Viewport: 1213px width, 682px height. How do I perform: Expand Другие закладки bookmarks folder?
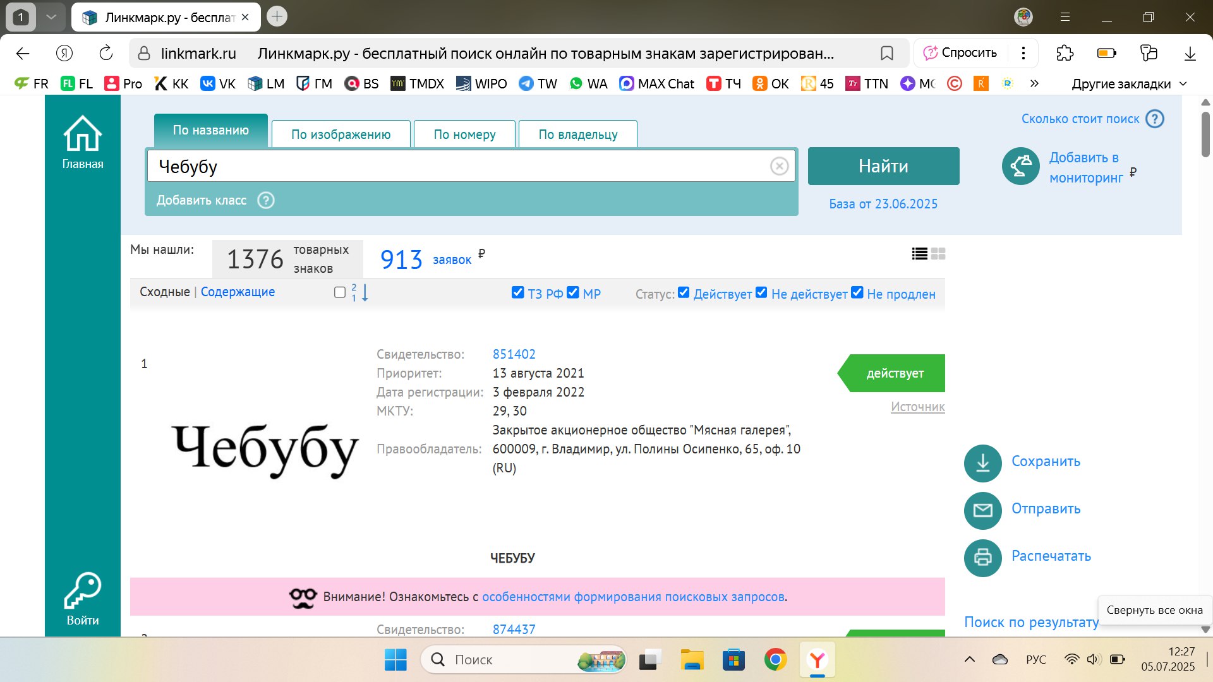[x=1129, y=84]
